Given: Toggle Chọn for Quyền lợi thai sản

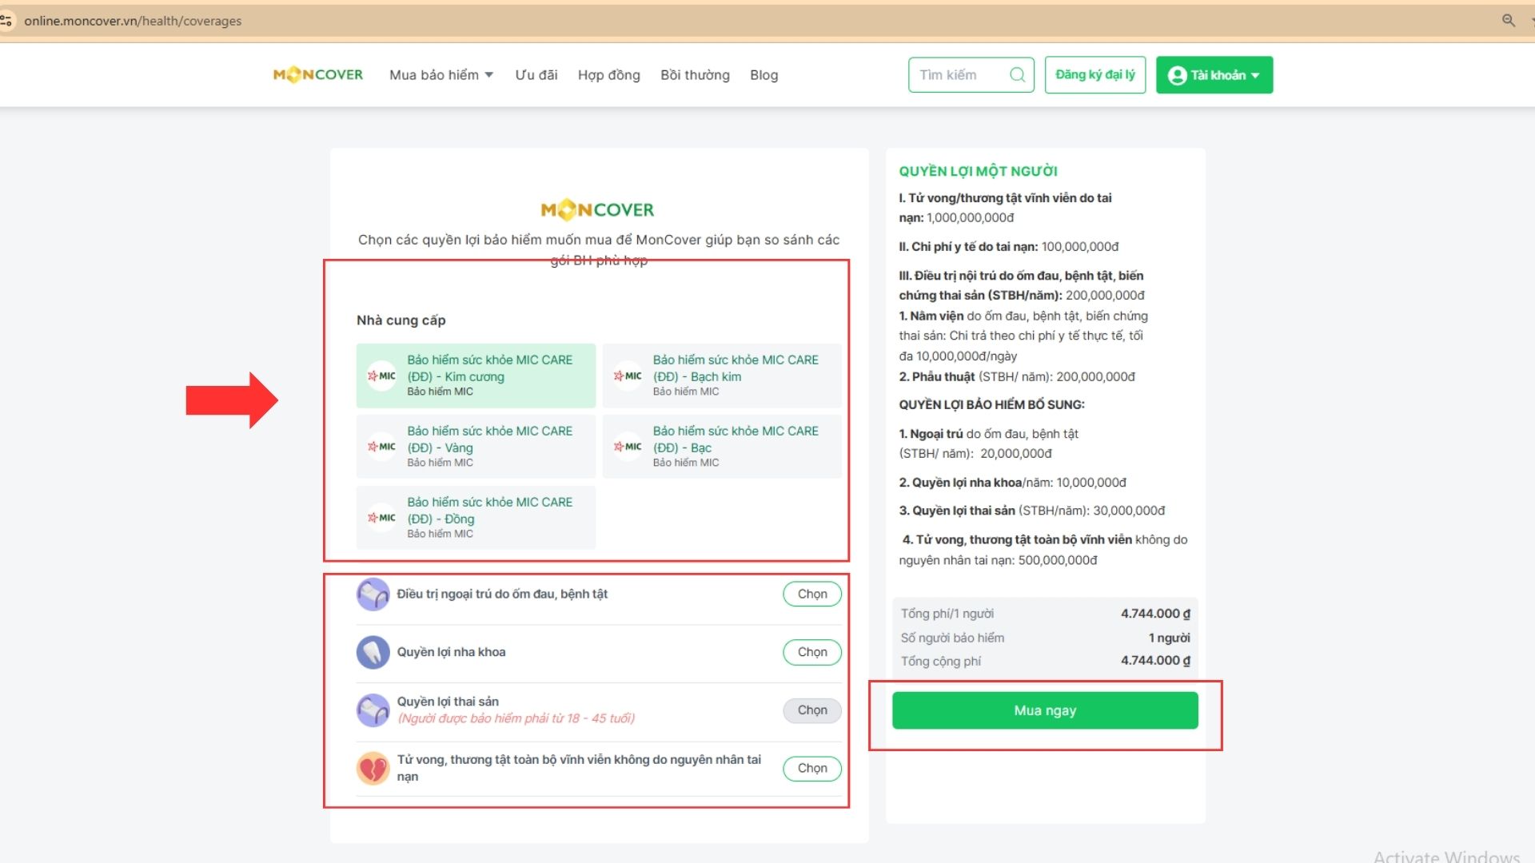Looking at the screenshot, I should pyautogui.click(x=811, y=710).
